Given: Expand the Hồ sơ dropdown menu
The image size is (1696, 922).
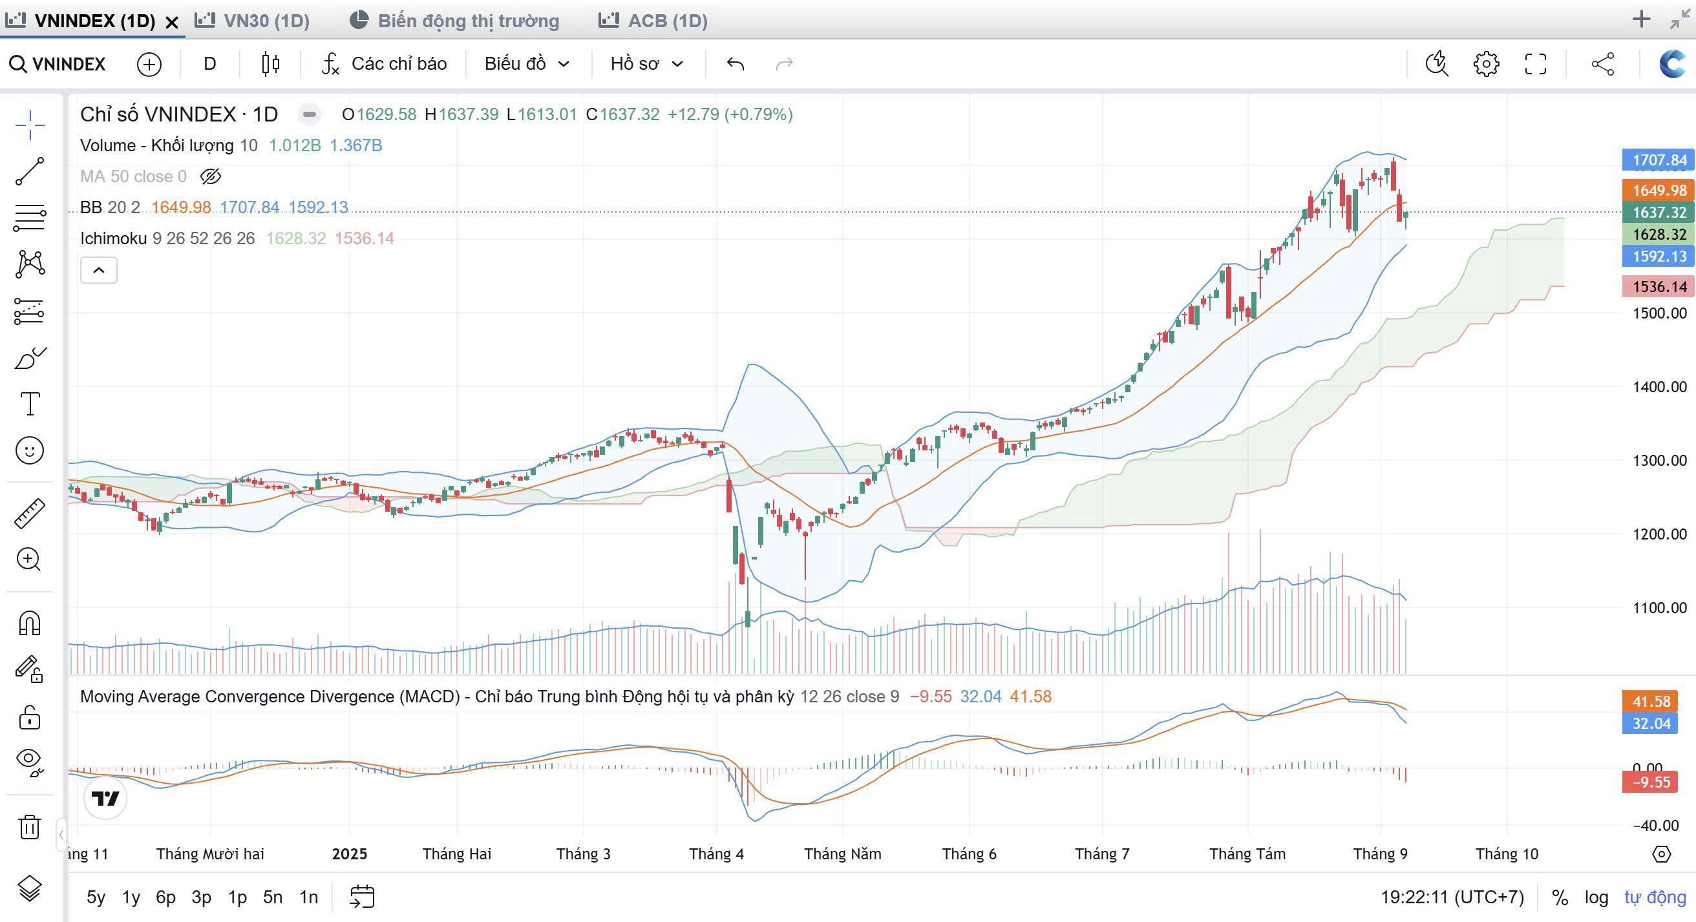Looking at the screenshot, I should (x=646, y=64).
